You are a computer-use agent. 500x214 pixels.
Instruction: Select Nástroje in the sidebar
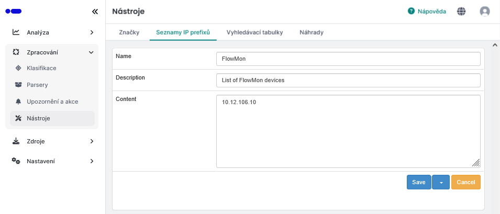point(52,118)
